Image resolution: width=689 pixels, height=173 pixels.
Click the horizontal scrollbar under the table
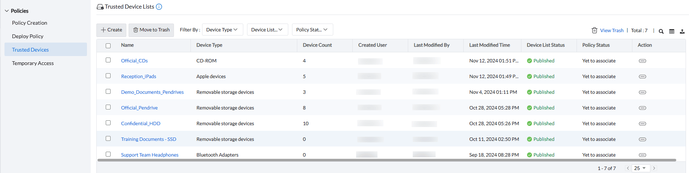386,160
